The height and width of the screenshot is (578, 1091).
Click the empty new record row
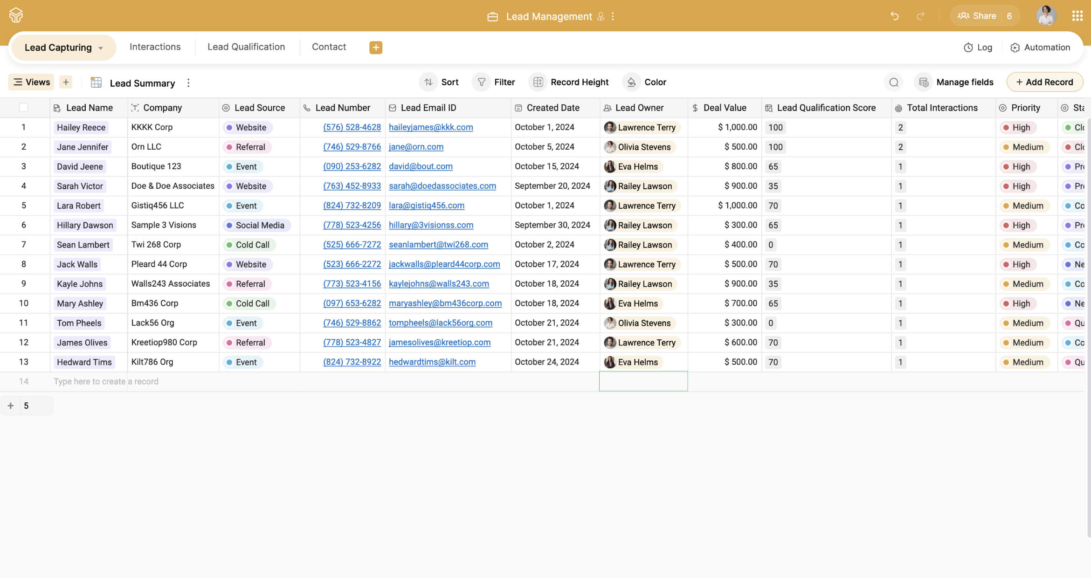pos(106,381)
